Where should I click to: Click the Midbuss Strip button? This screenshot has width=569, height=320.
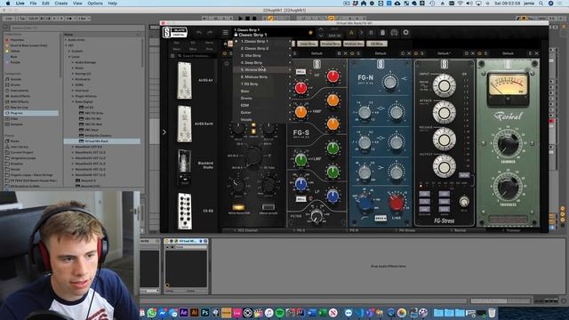click(354, 44)
